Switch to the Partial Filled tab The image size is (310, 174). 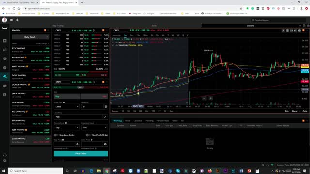coord(163,121)
